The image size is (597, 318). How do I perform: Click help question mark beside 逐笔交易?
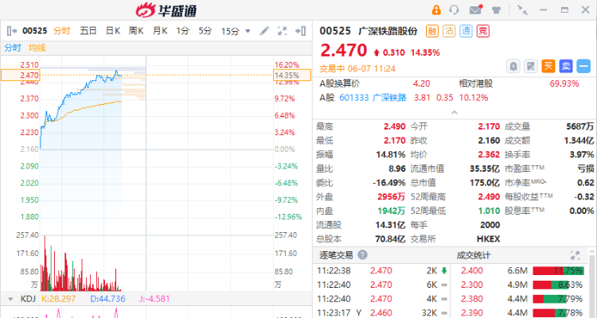362,255
